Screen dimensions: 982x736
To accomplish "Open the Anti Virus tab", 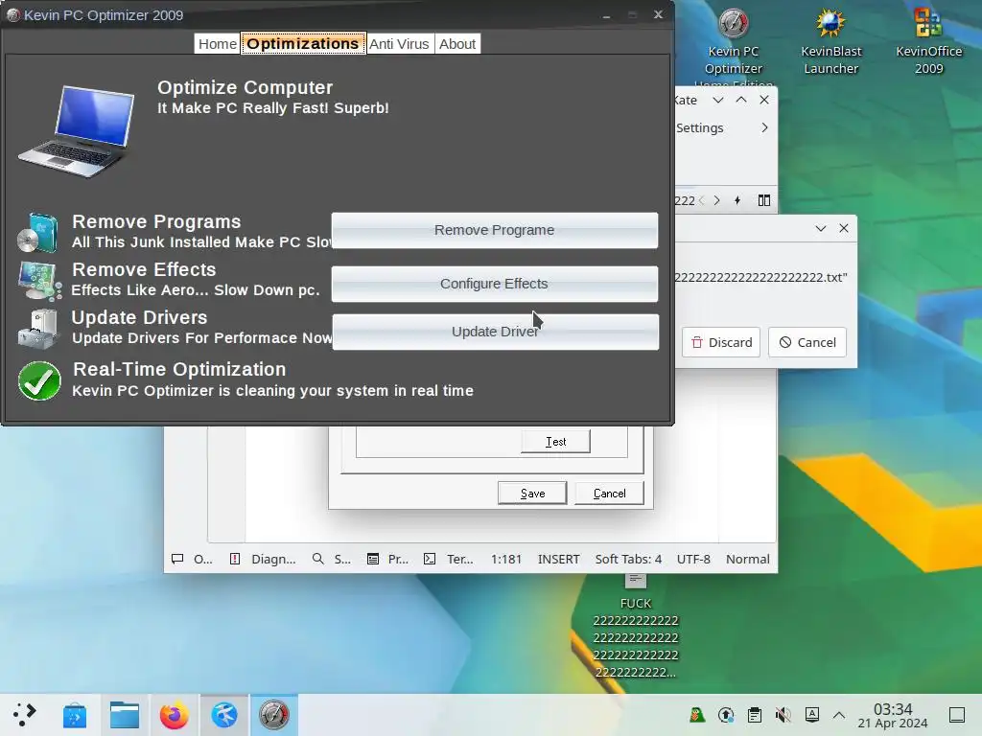I will click(399, 44).
